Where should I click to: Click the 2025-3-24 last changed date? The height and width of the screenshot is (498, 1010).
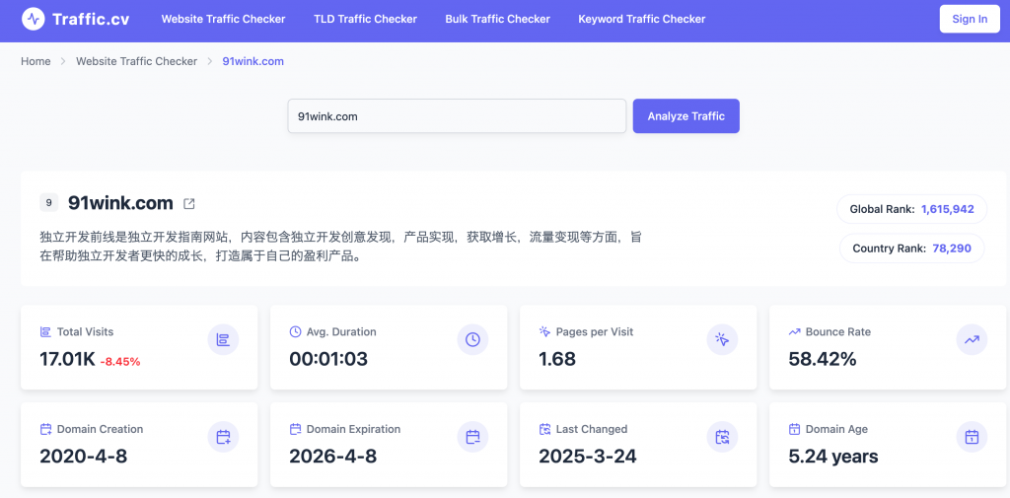coord(588,457)
